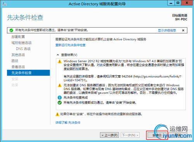Click the warning icon beside the restart notice
Screen dimensions: 194x142
click(57, 114)
